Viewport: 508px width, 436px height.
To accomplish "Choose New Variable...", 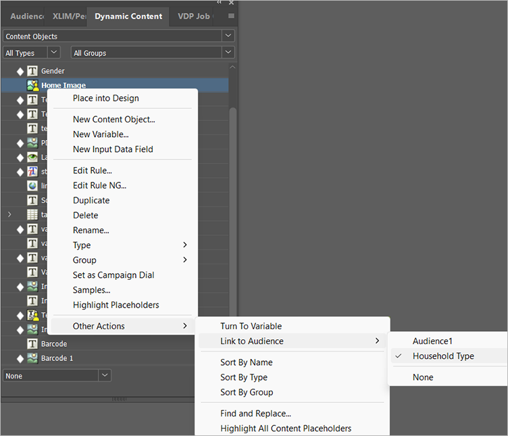I will click(101, 135).
